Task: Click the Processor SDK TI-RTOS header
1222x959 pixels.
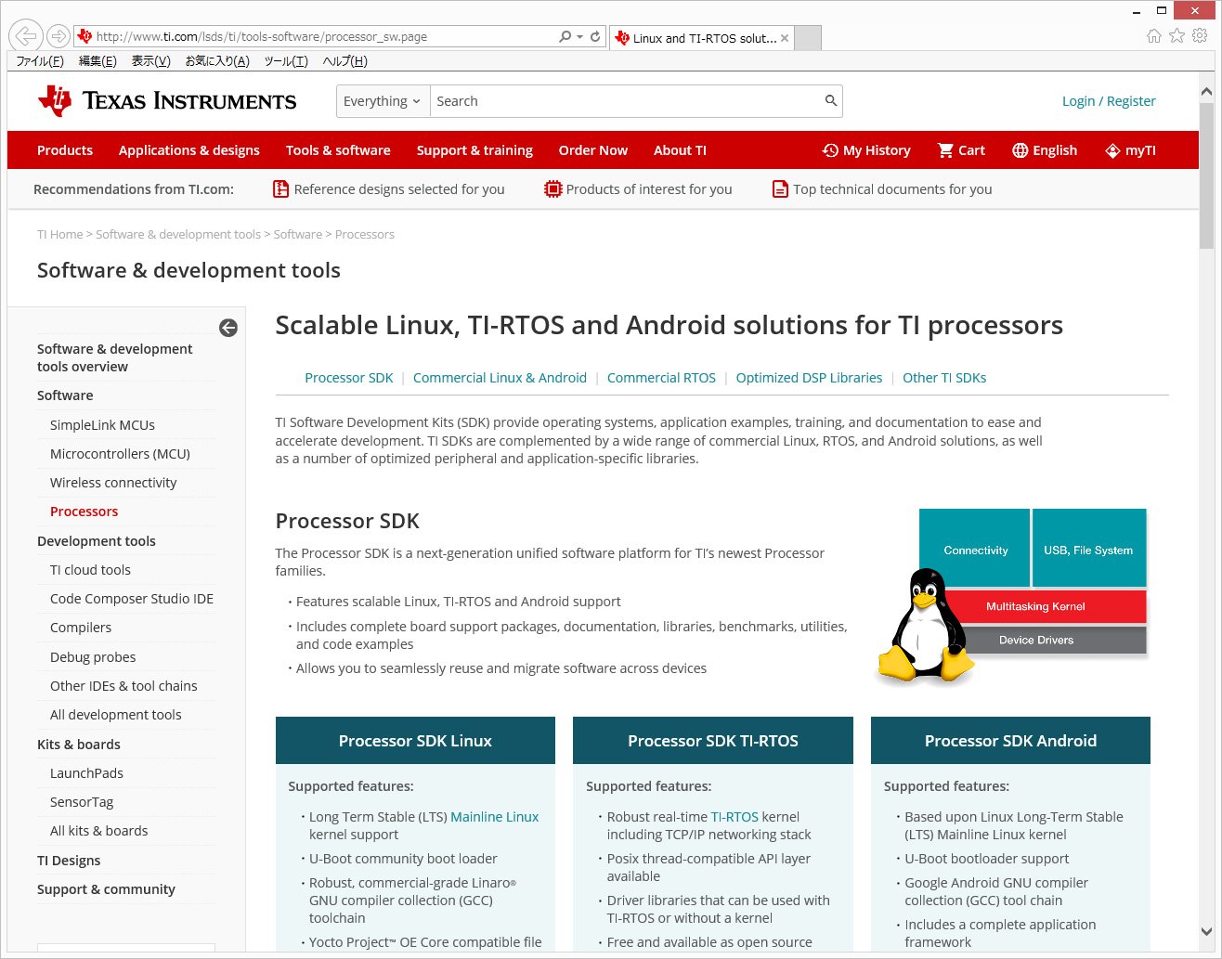Action: pos(713,741)
